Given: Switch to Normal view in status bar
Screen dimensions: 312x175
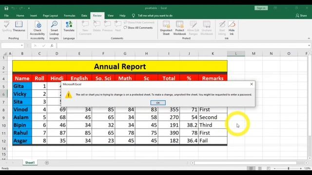Looking at the screenshot, I should click(x=251, y=168).
